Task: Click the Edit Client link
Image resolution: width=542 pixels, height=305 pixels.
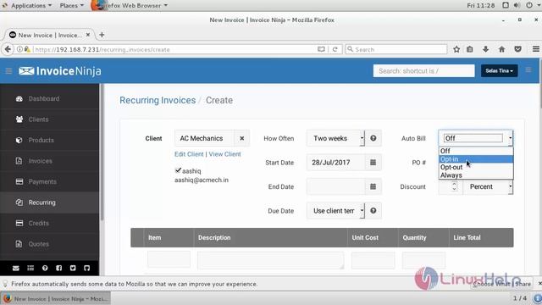Action: pos(189,154)
